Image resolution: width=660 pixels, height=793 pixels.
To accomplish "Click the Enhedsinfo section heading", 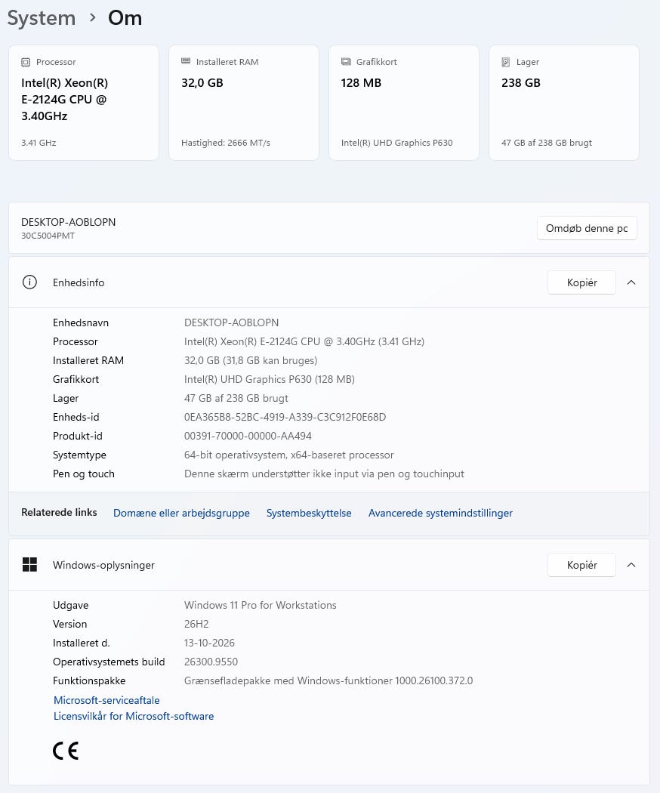I will point(79,282).
